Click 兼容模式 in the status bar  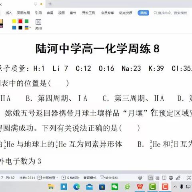click(x=90, y=178)
